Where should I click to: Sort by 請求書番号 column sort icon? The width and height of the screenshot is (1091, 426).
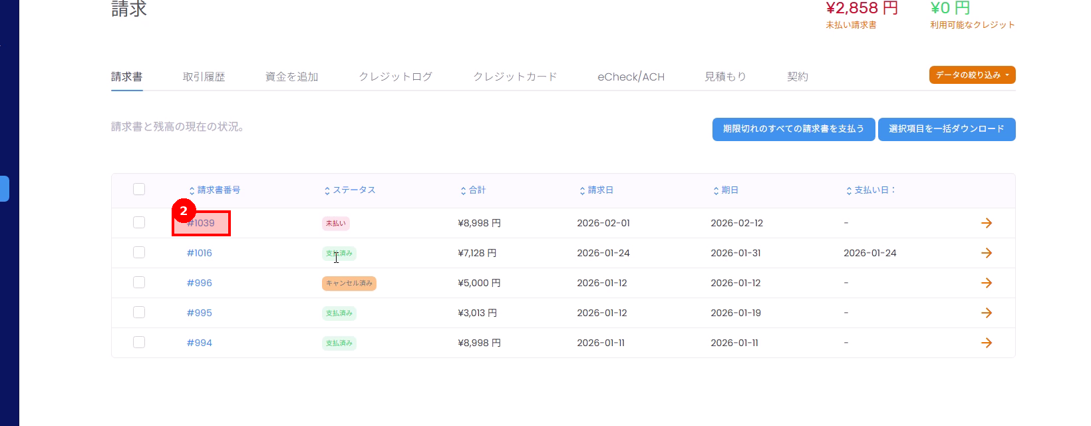point(192,191)
